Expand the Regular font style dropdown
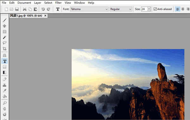This screenshot has height=120, width=190. click(121, 9)
